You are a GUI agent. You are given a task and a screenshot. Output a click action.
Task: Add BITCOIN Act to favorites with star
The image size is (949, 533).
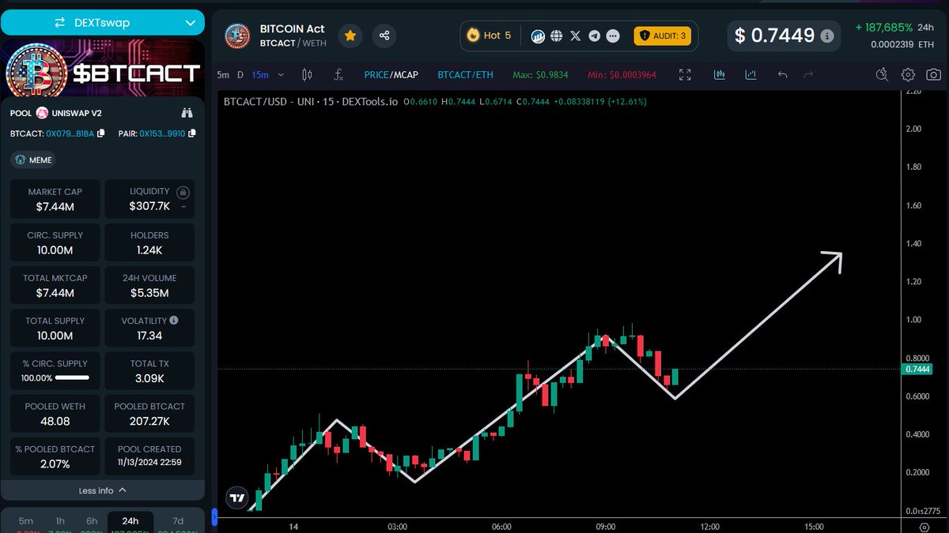point(350,36)
